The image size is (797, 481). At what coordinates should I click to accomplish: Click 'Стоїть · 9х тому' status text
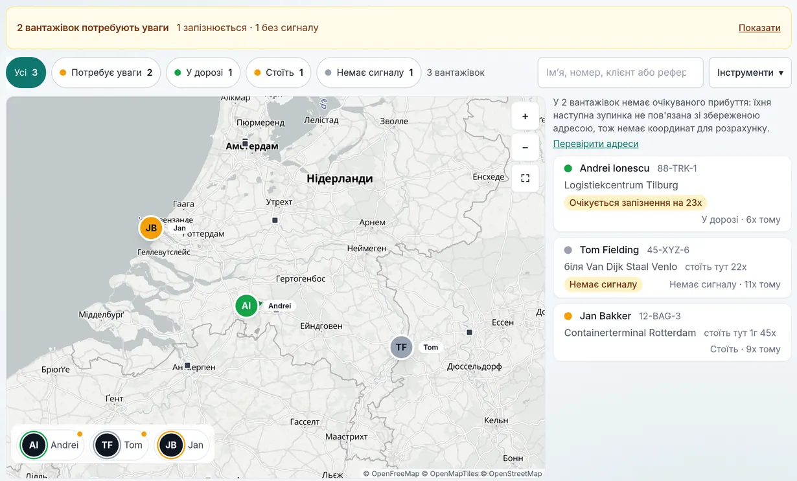tap(745, 349)
